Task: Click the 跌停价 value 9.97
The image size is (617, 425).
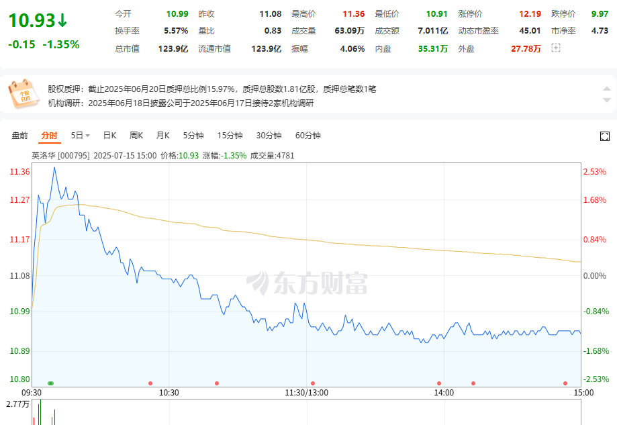Action: (600, 14)
